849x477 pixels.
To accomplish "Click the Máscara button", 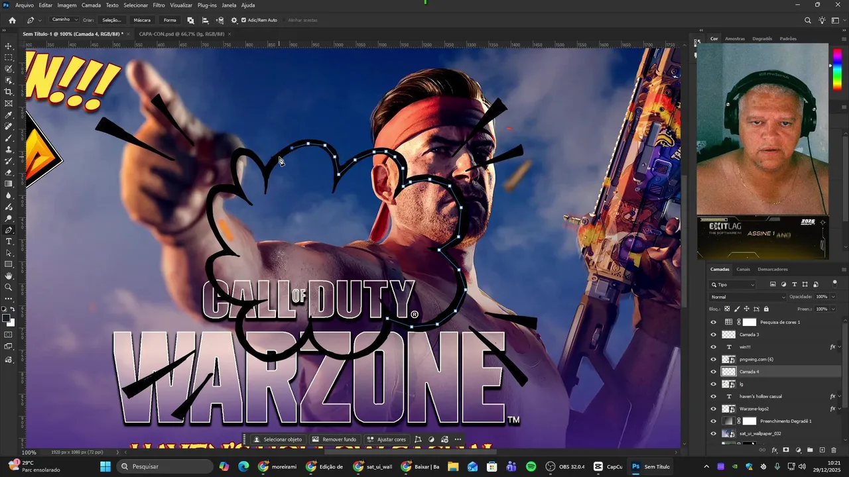I will [x=142, y=20].
